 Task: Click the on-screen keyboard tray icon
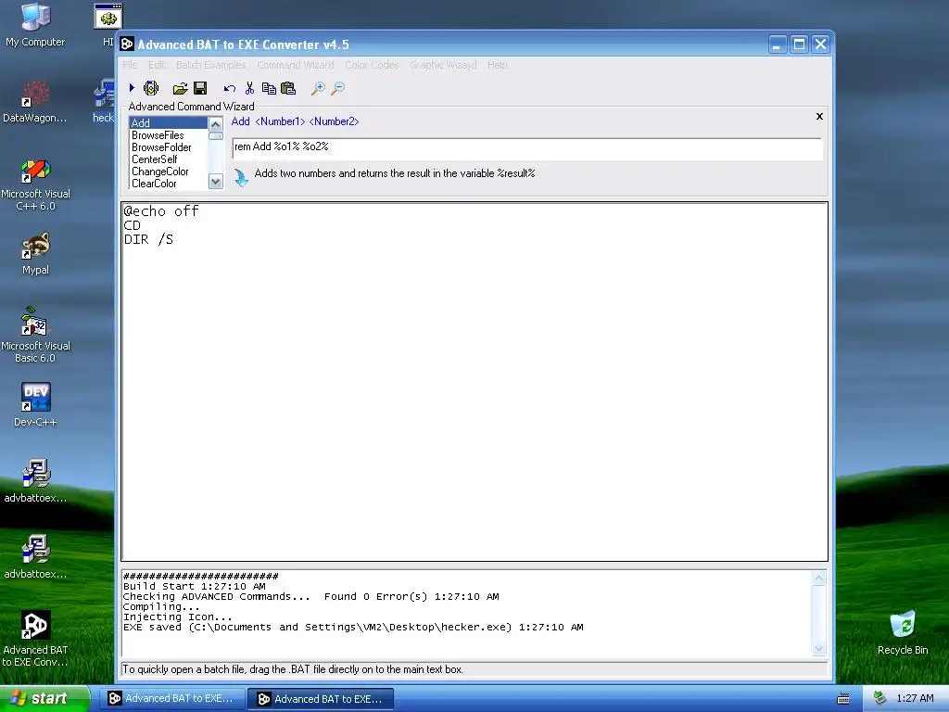843,699
